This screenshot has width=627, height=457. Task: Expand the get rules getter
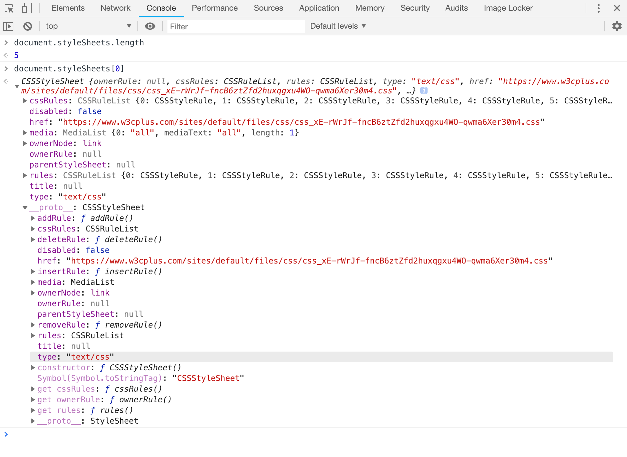(33, 410)
